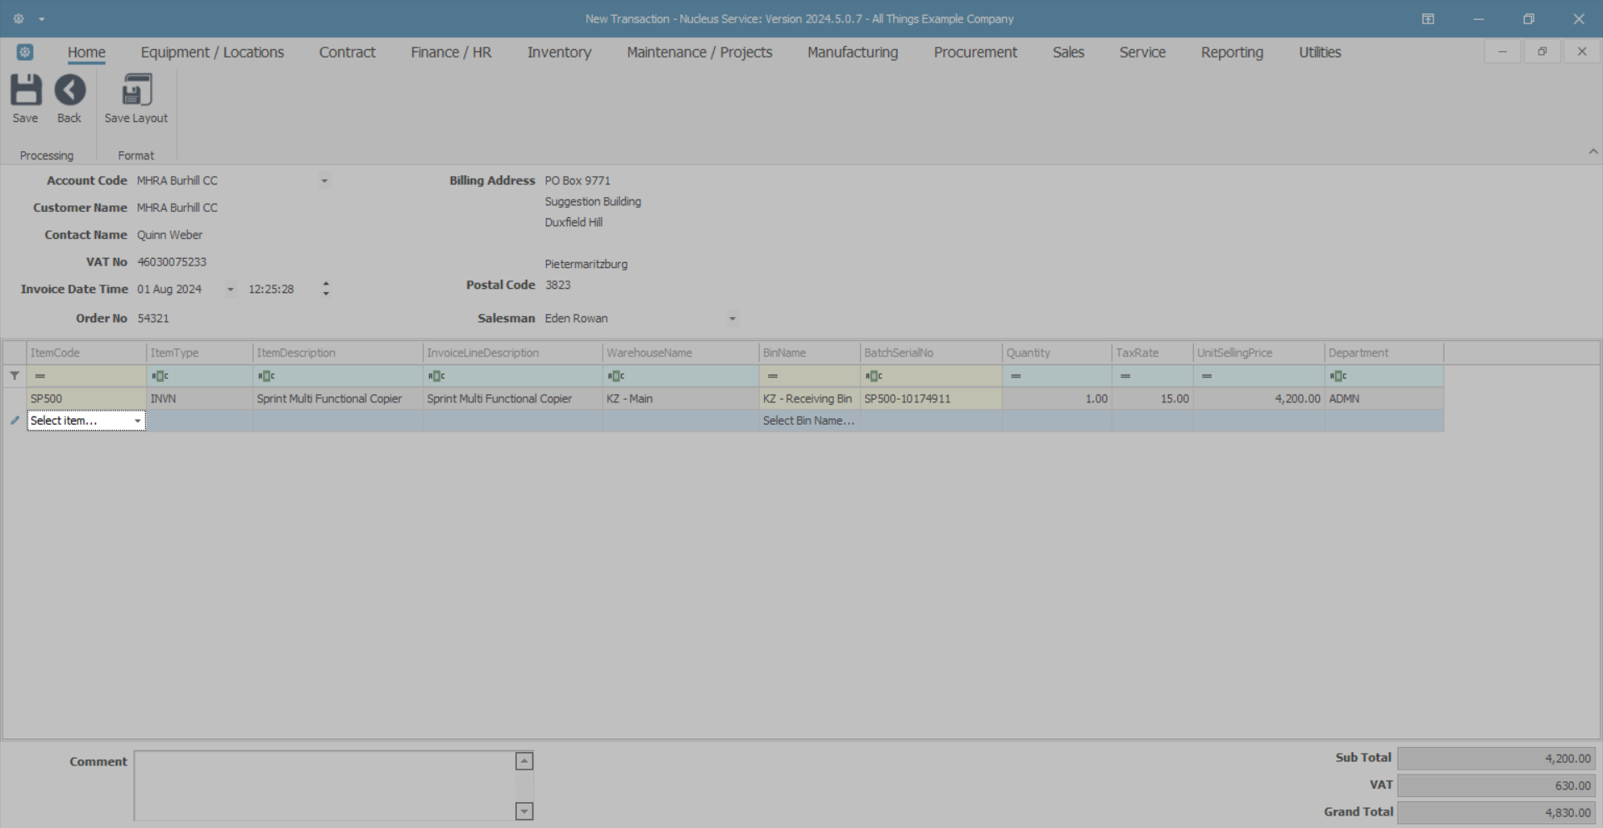Screen dimensions: 1603x828
Task: Click the Select Bin Name cell
Action: (809, 421)
